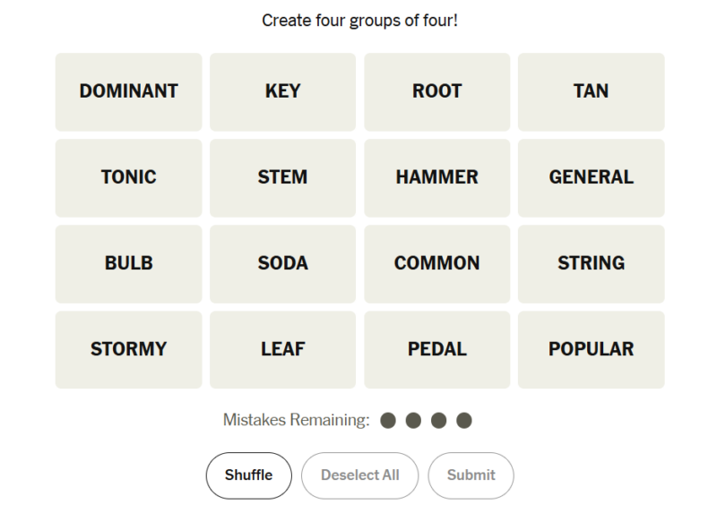The image size is (717, 513).
Task: Toggle the COMMON tile
Action: tap(436, 263)
